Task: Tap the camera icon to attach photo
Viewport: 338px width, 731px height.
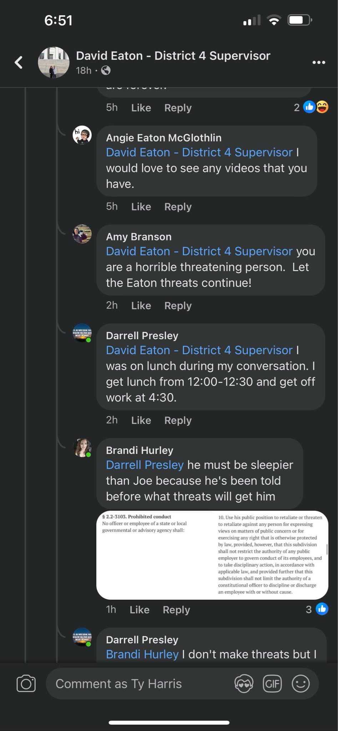Action: point(26,684)
